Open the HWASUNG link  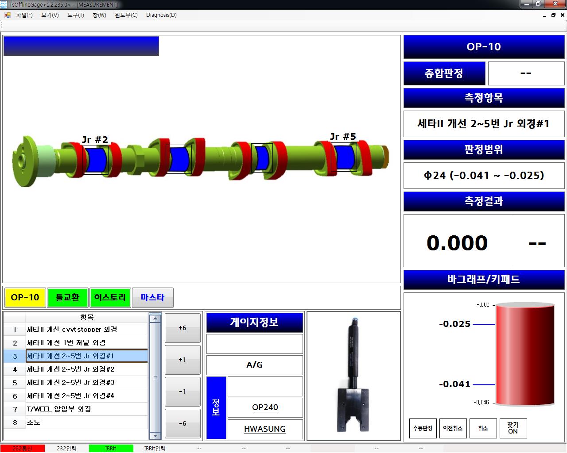(265, 429)
